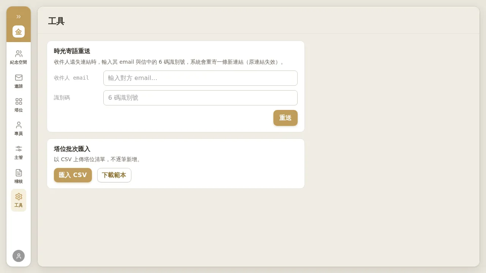Click the 下載範本 button
The width and height of the screenshot is (486, 273).
pos(114,175)
